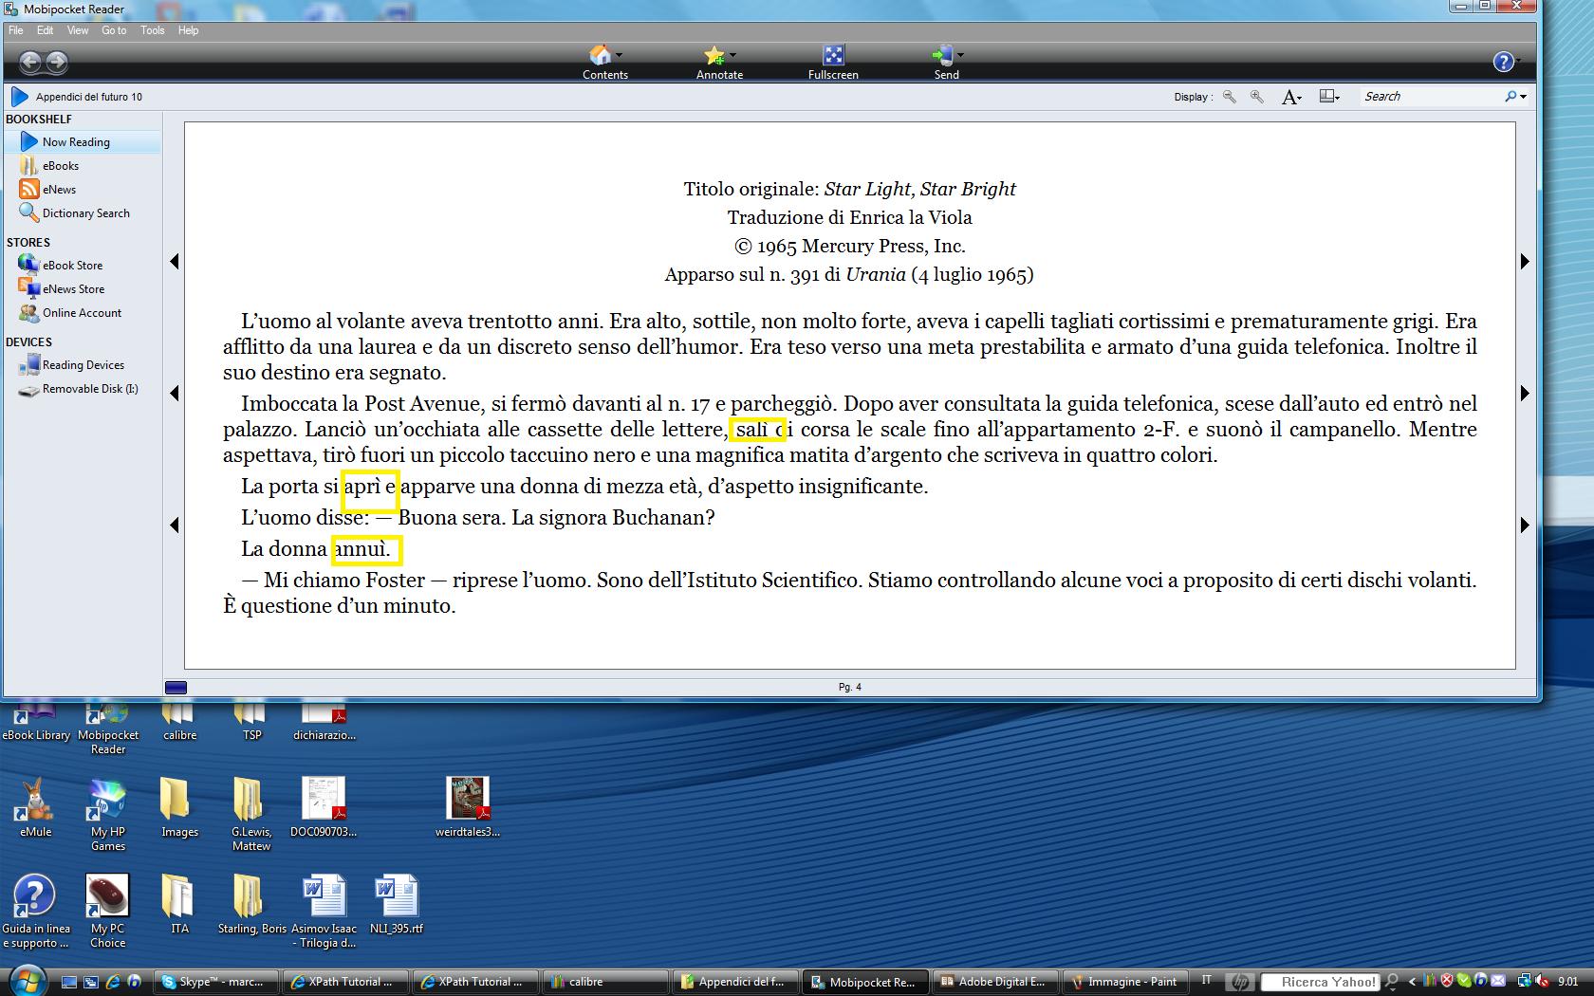
Task: Select the Asimov Isaac Trilogia document
Action: (x=324, y=912)
